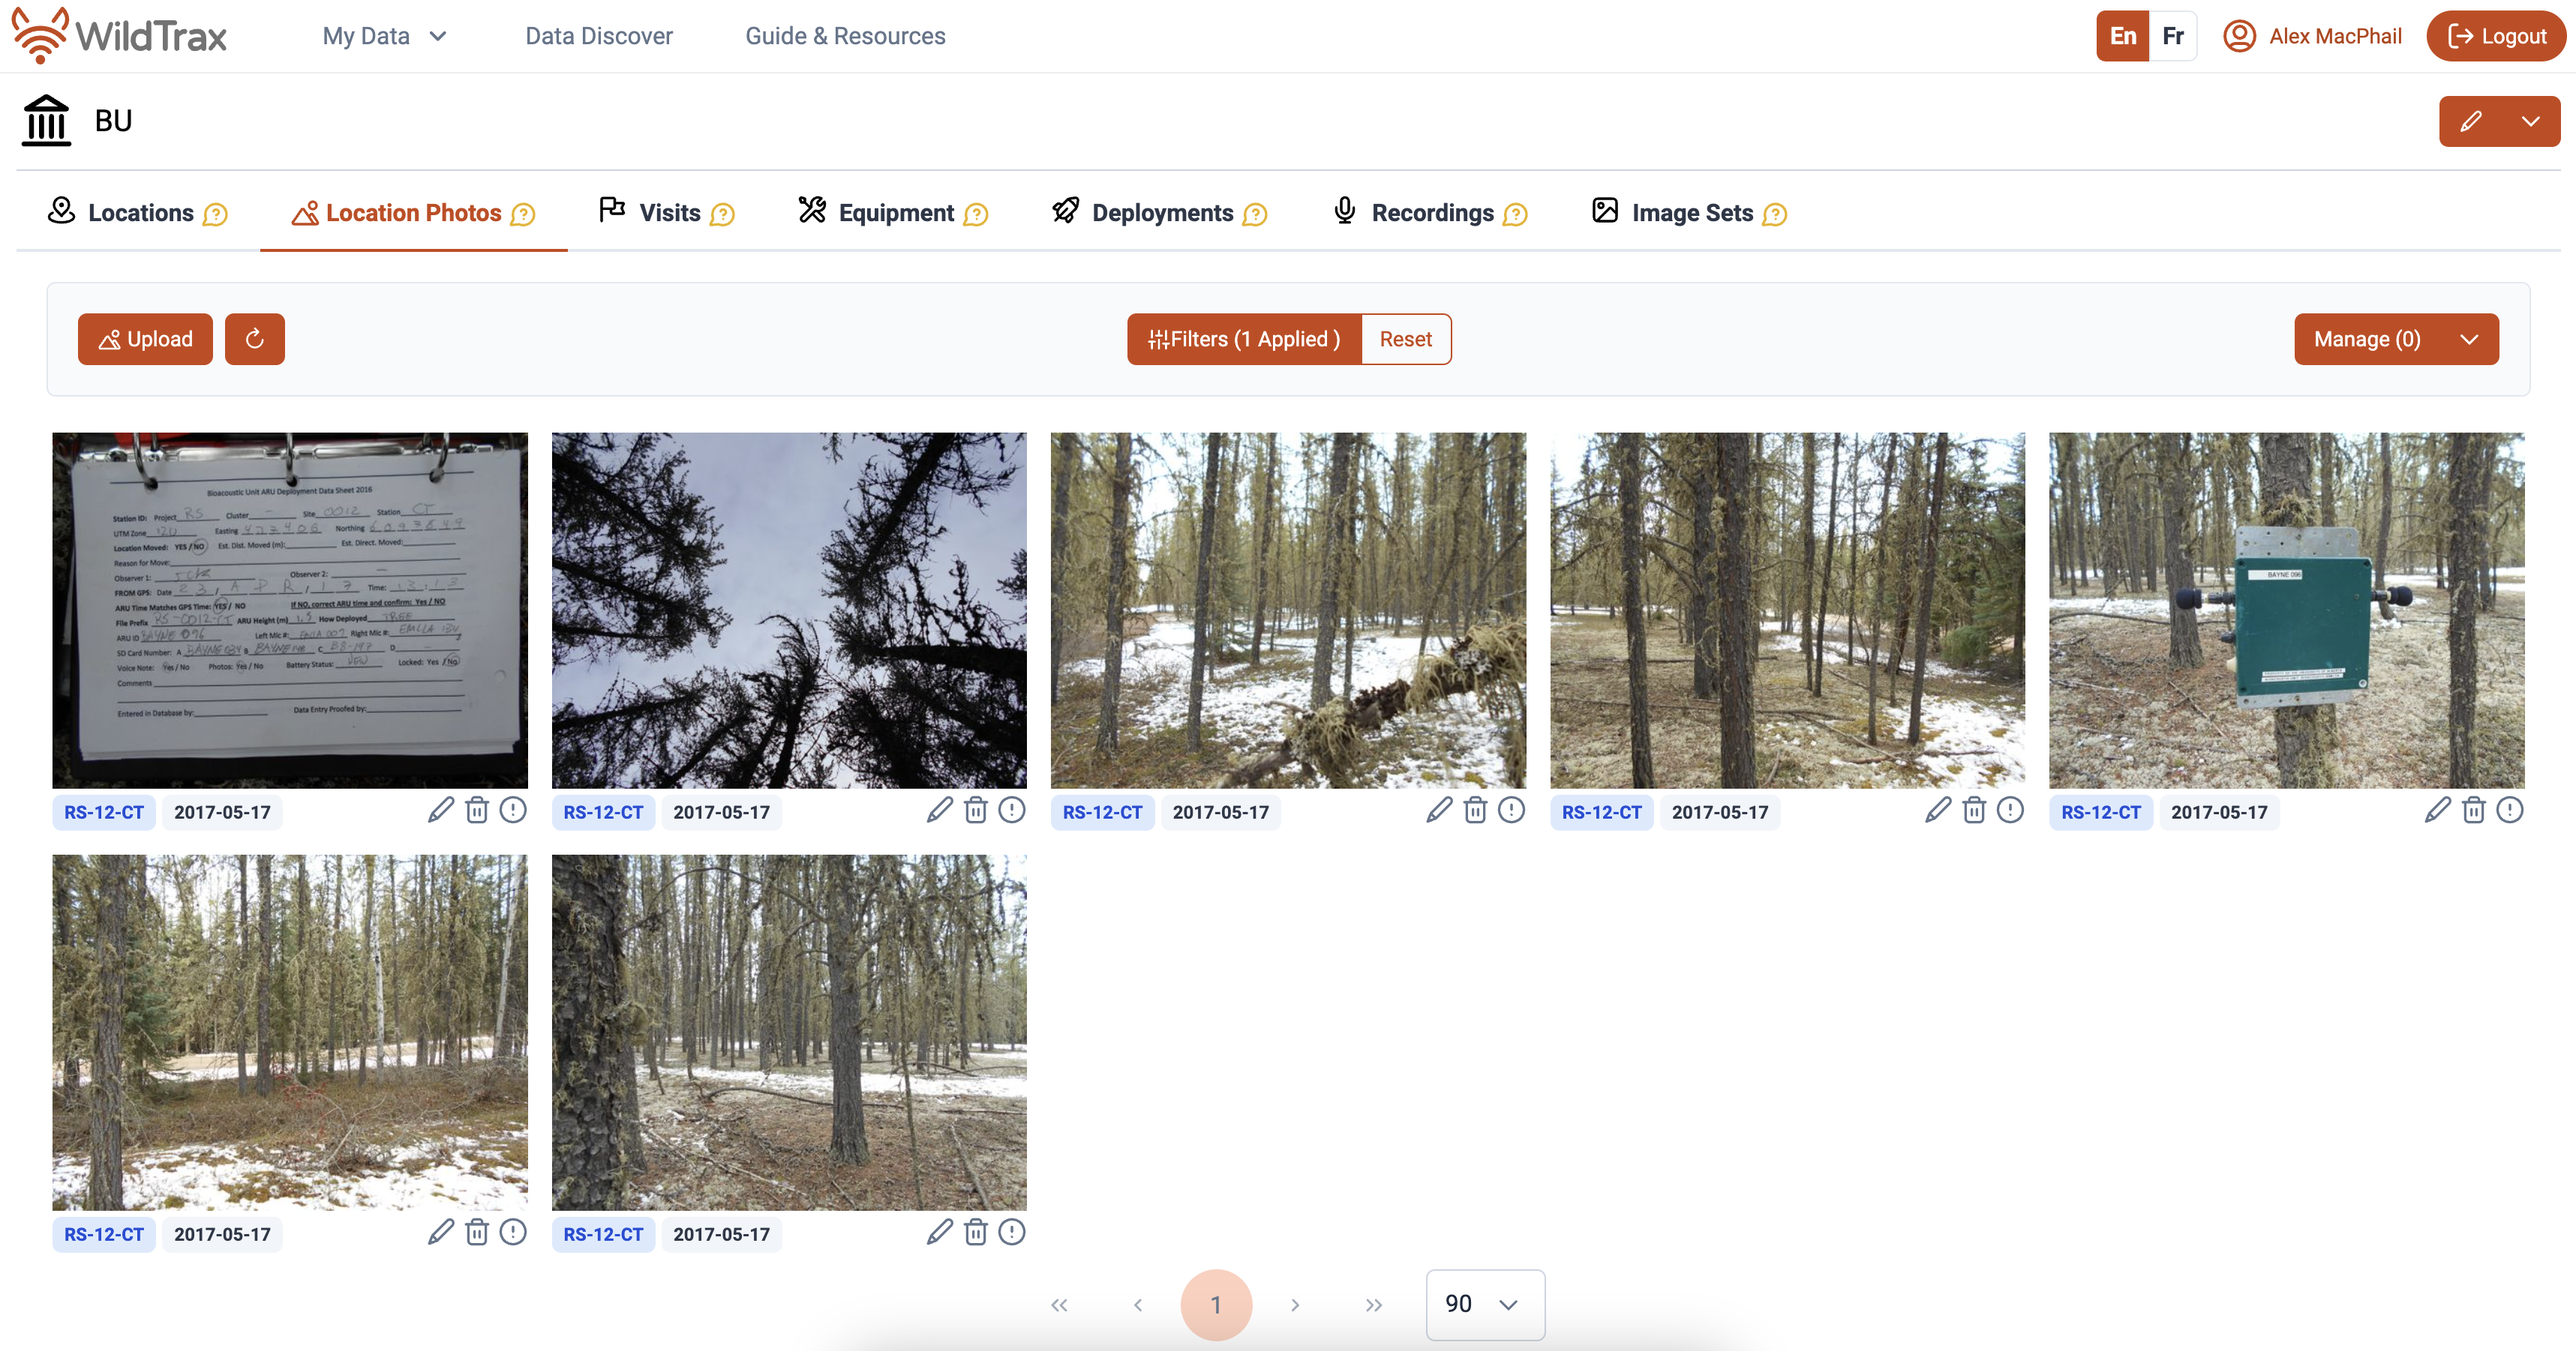Delete the upward canopy sky photo
The height and width of the screenshot is (1351, 2576).
pos(975,810)
